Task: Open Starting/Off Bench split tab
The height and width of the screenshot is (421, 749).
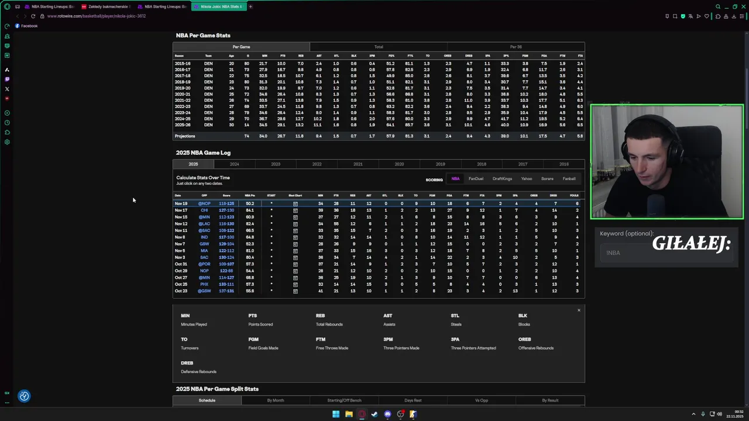Action: [x=344, y=401]
